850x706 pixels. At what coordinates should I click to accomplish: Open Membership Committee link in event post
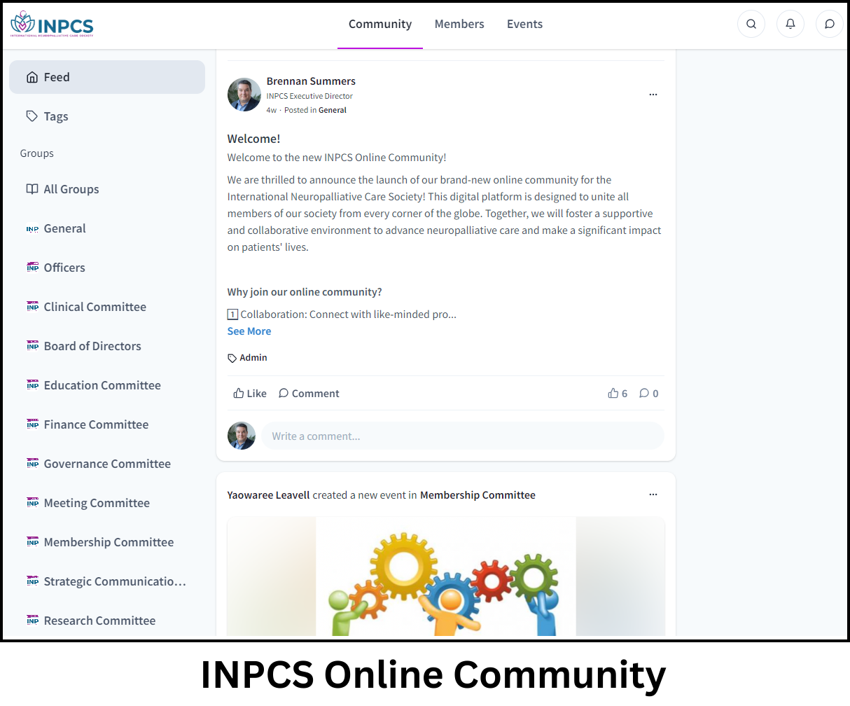(x=478, y=495)
